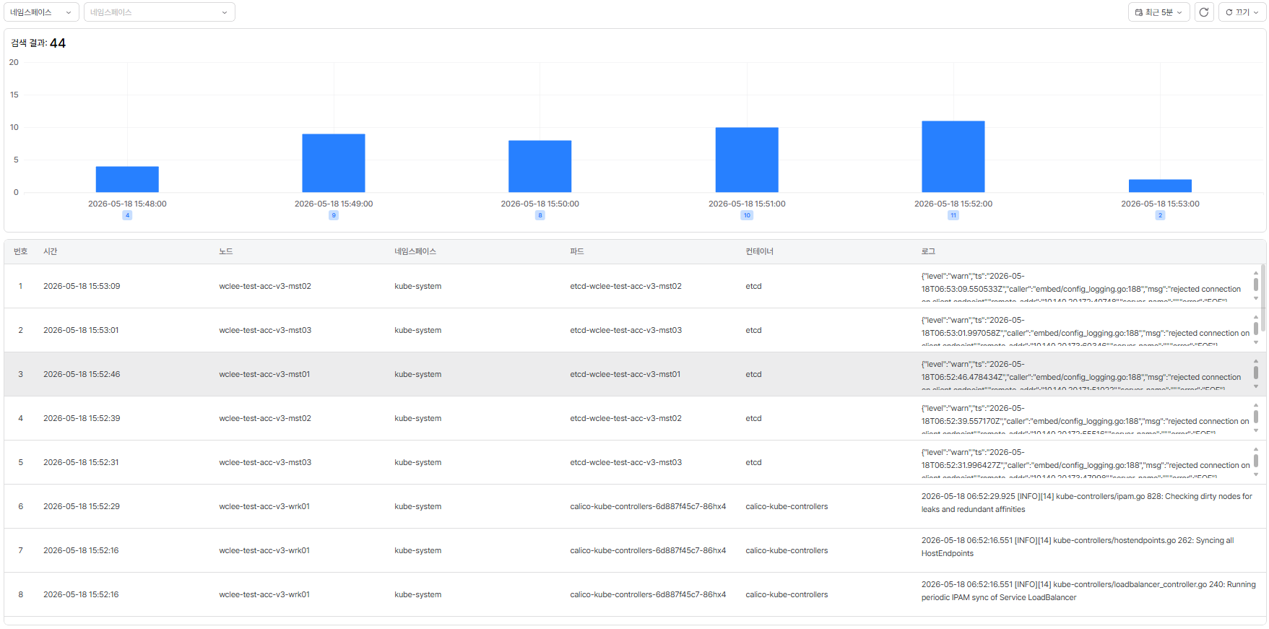The height and width of the screenshot is (629, 1269).
Task: Click the log text in row 2
Action: click(1085, 330)
